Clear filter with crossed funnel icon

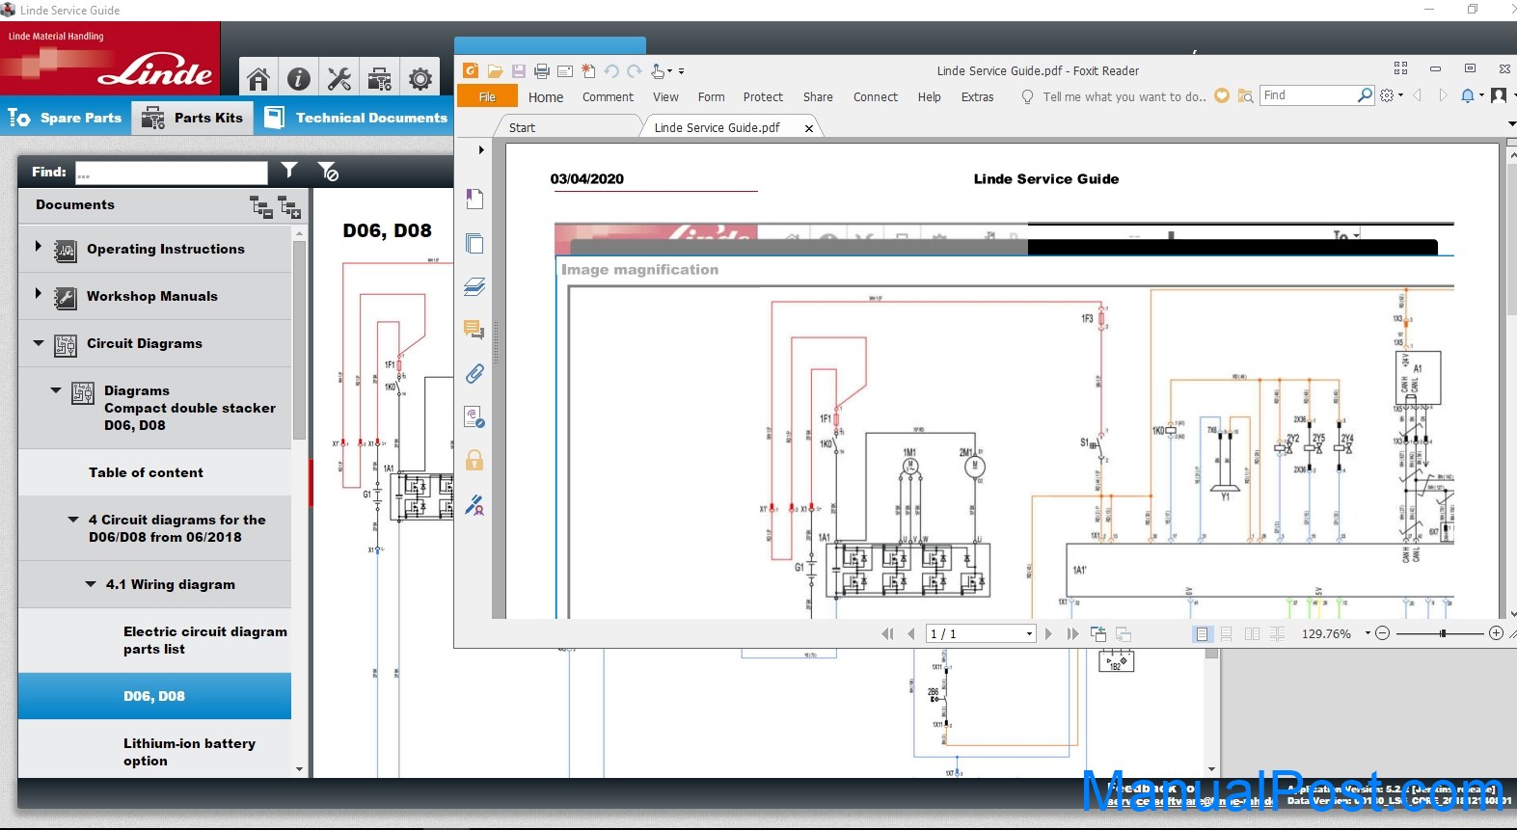click(x=328, y=172)
